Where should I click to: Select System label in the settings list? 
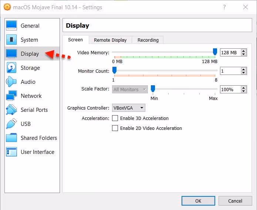(29, 40)
